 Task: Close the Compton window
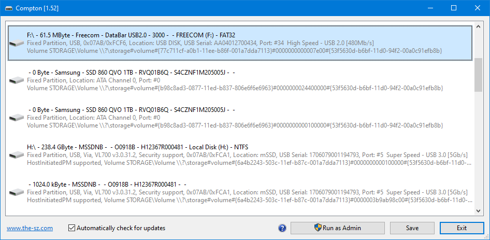[478, 8]
